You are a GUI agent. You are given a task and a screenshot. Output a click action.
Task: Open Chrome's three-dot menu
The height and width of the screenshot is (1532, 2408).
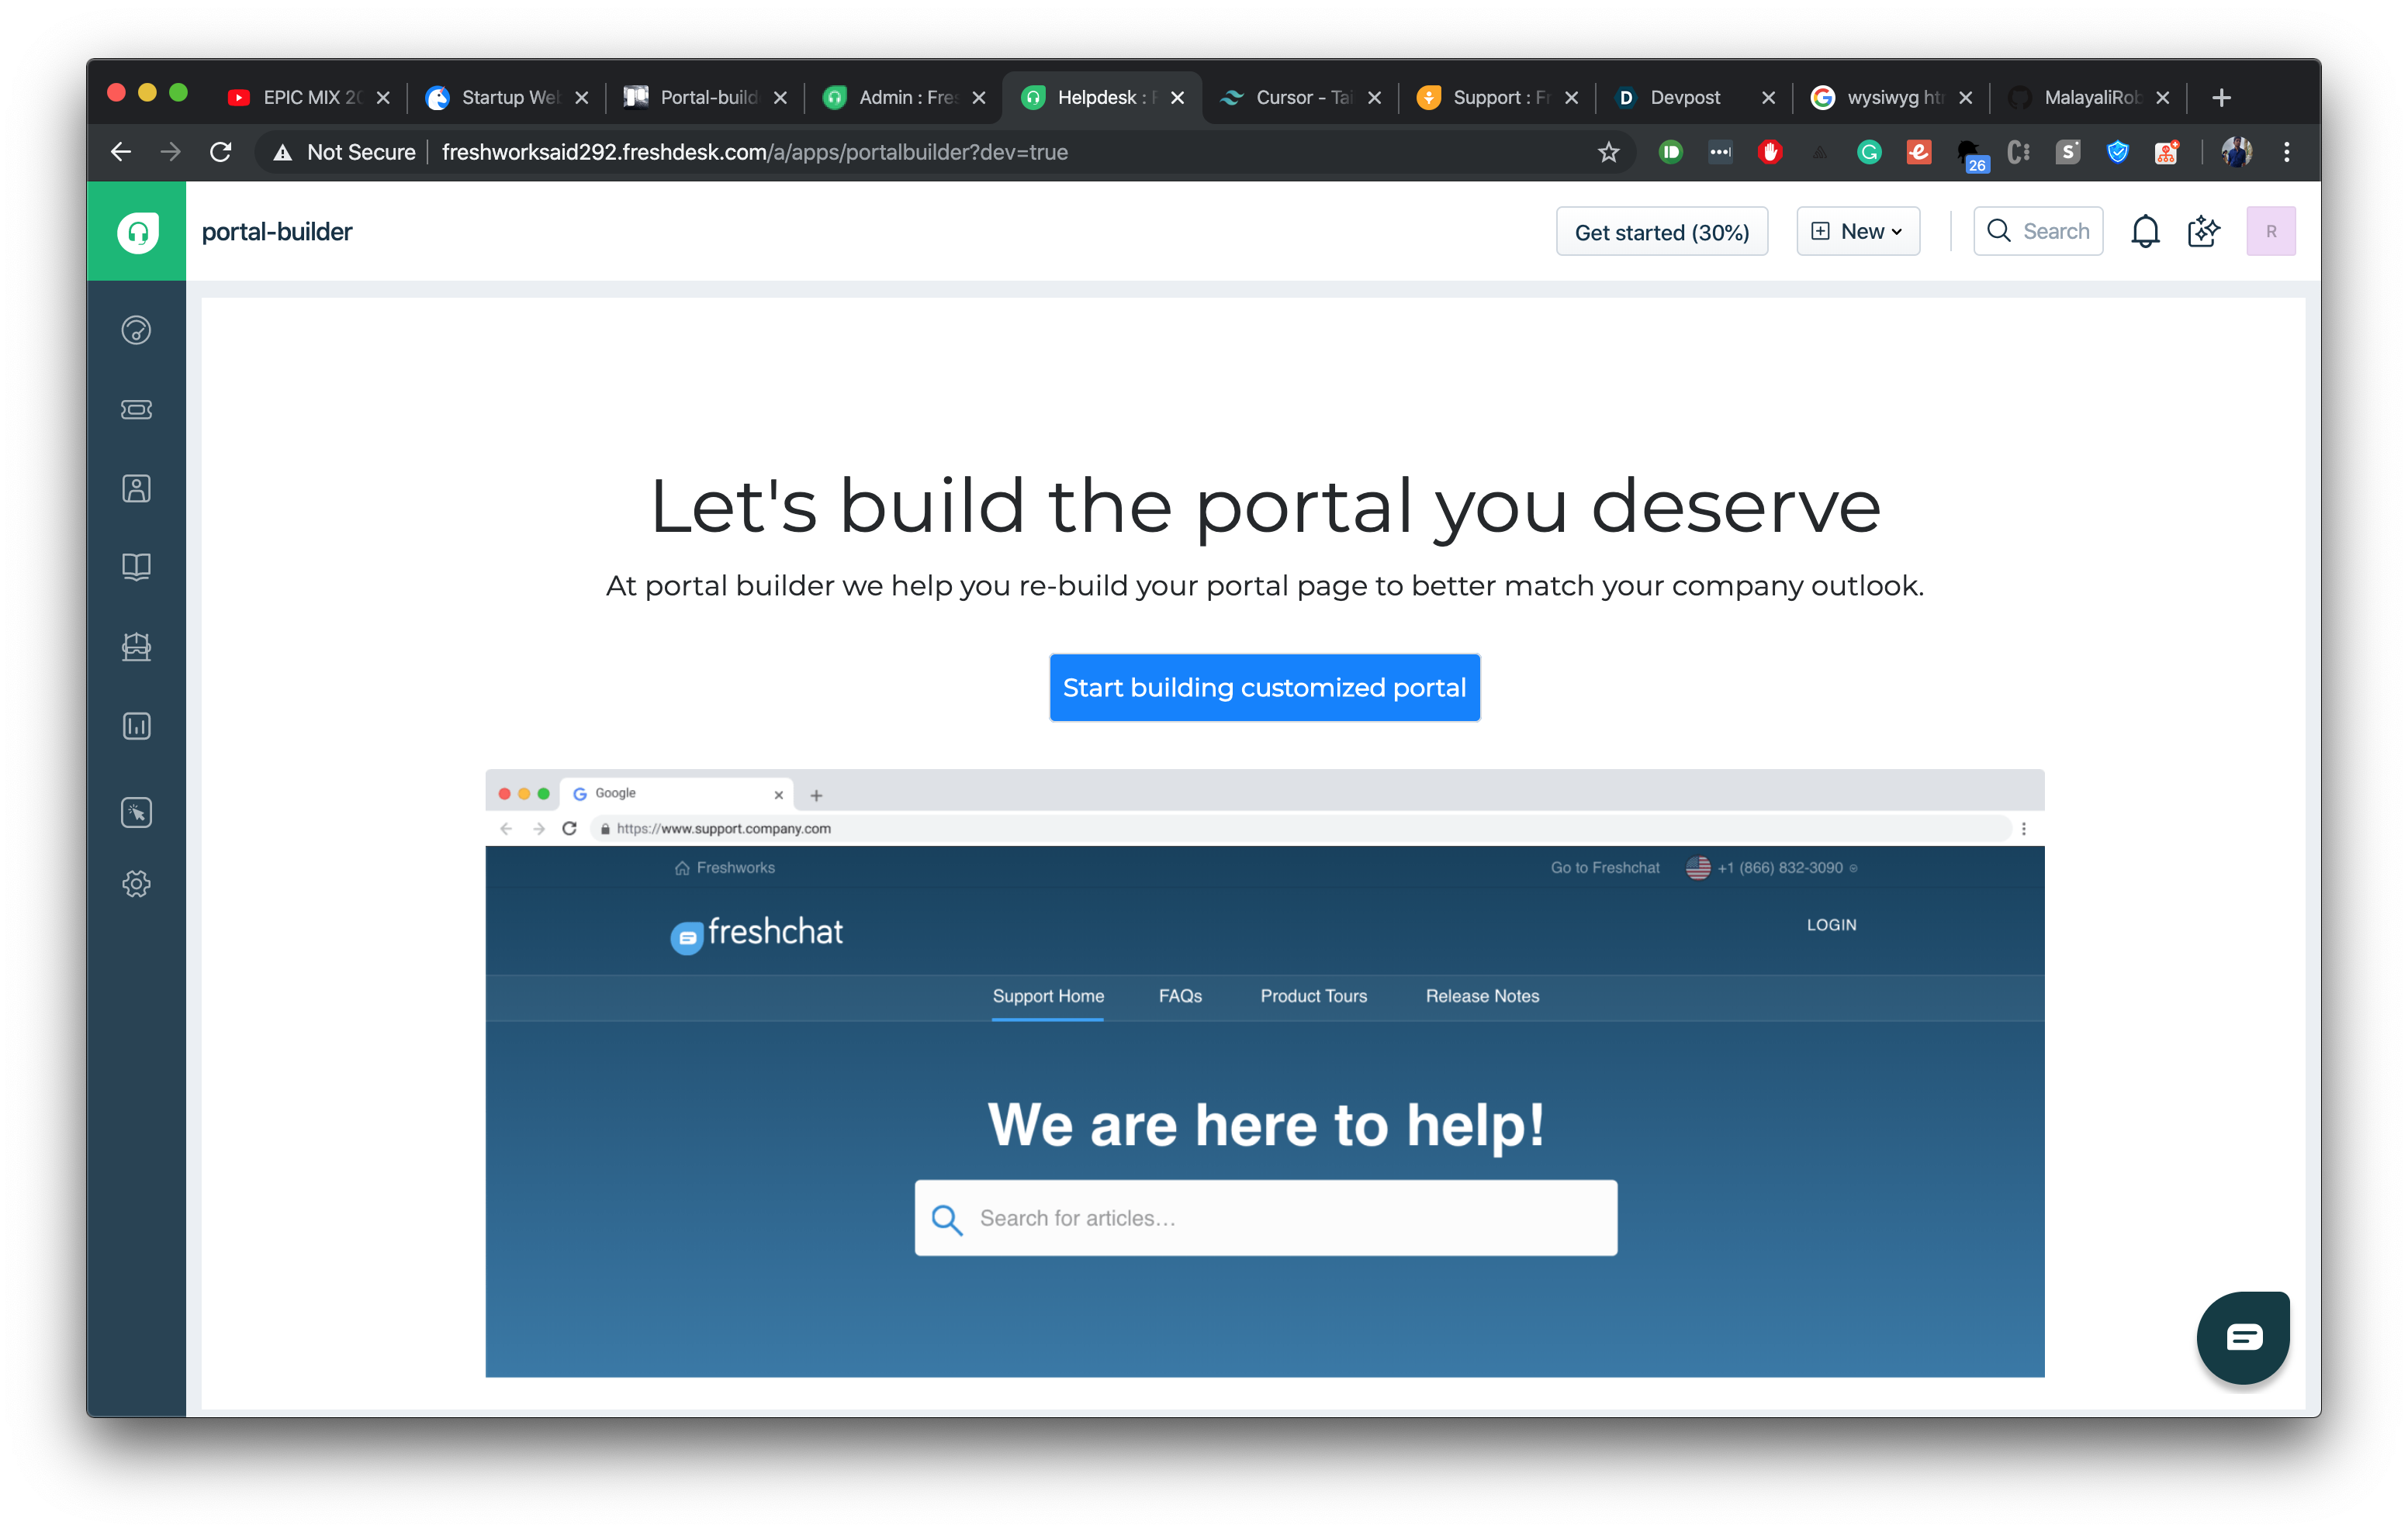click(2286, 152)
